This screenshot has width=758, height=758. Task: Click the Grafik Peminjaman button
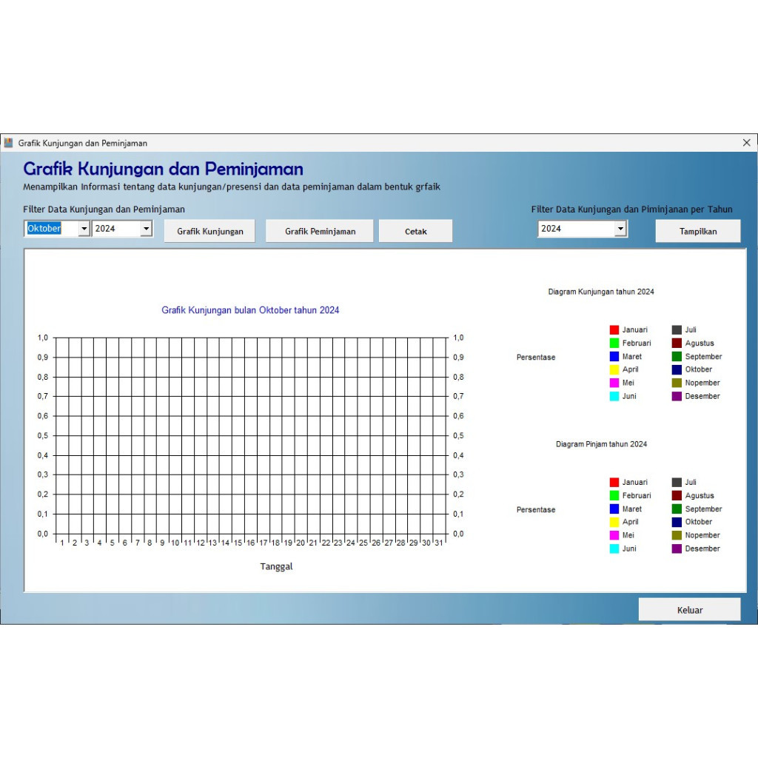click(x=319, y=230)
